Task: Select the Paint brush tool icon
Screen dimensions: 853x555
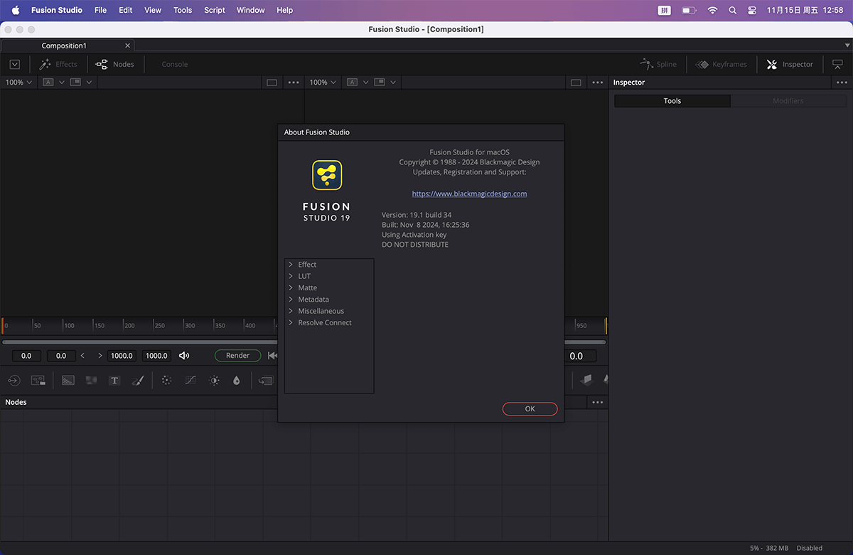Action: coord(138,381)
